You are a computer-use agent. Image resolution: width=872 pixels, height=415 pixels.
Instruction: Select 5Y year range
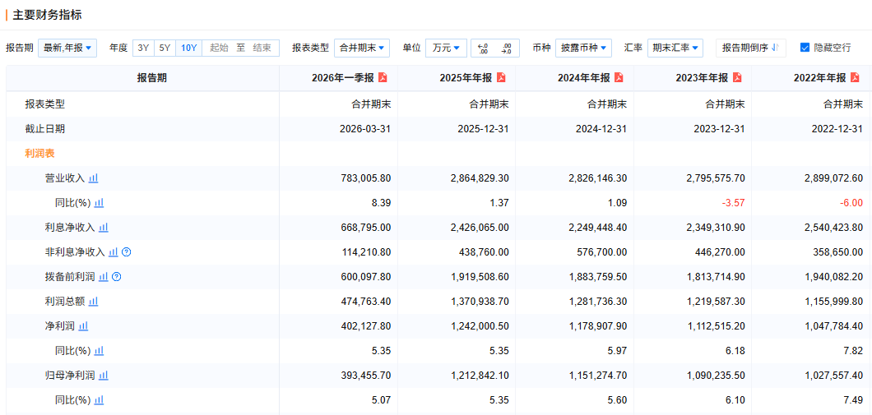pos(165,48)
